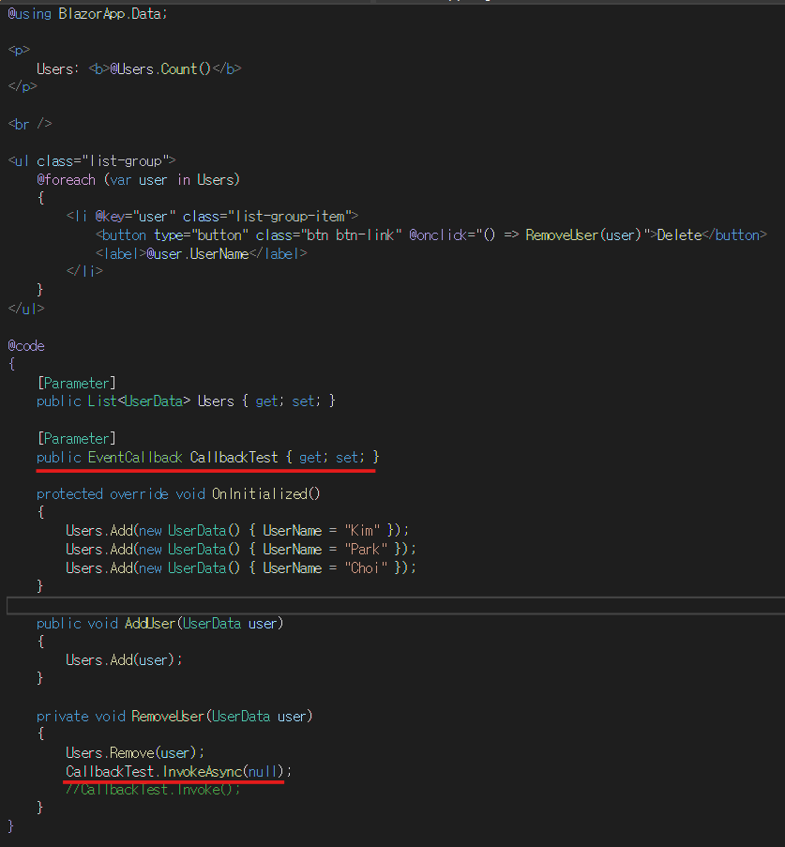Click 'protected override void OnInitialized()' line

[x=178, y=493]
